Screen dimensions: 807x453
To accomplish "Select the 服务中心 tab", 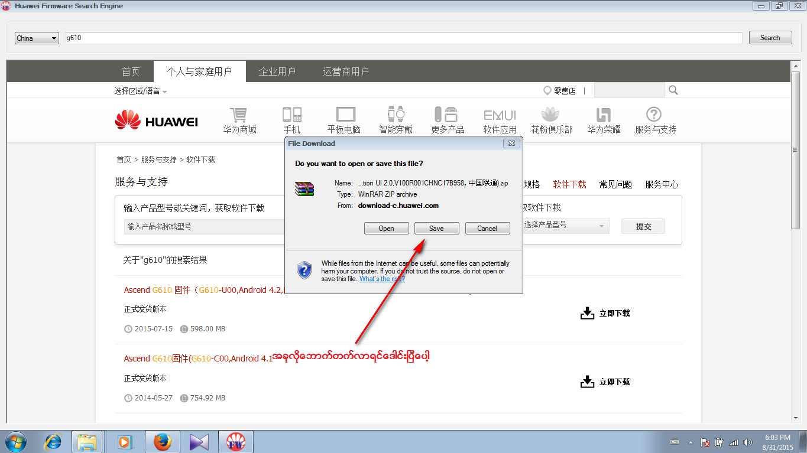I will coord(662,184).
